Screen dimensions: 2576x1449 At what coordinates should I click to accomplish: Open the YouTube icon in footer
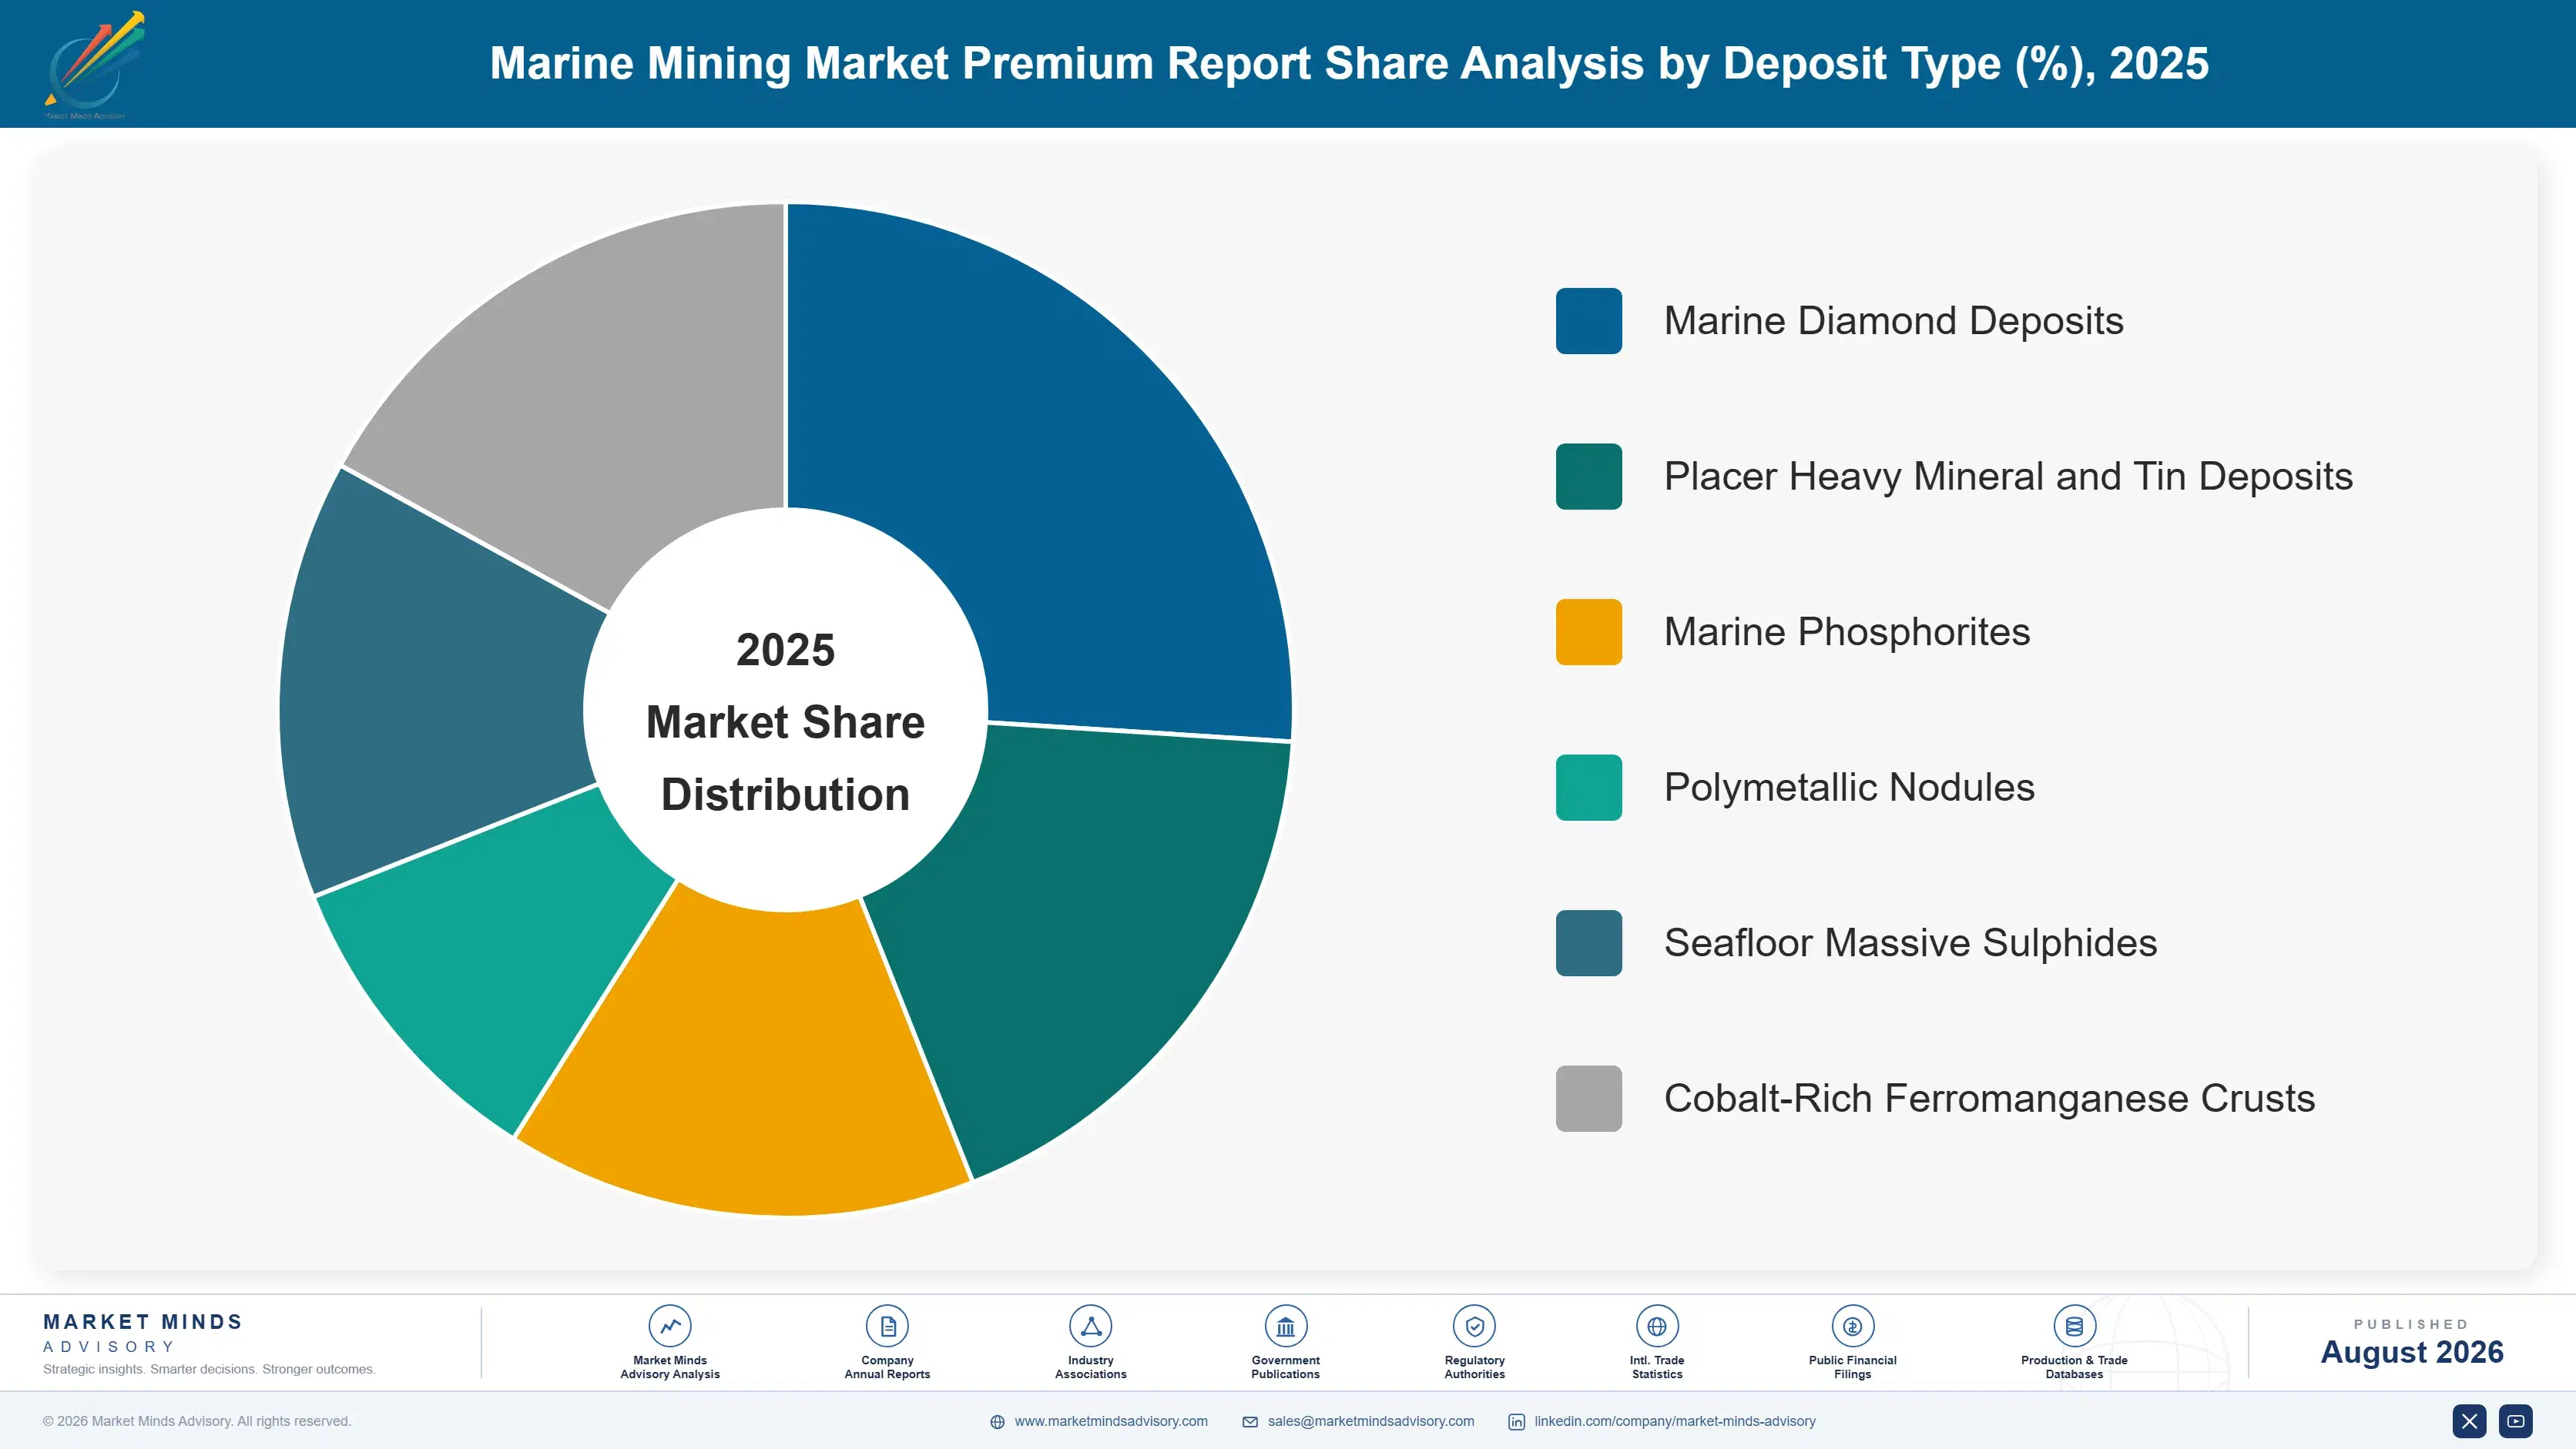tap(2516, 1421)
